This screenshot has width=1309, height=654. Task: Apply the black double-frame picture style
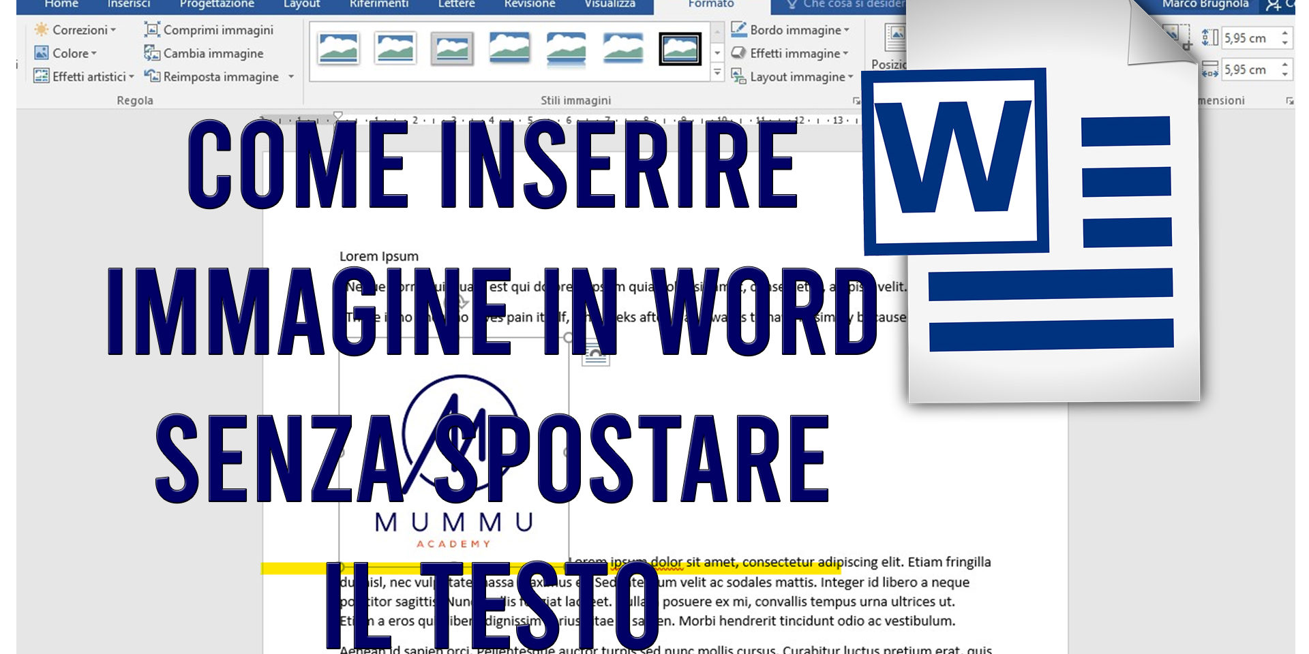680,49
